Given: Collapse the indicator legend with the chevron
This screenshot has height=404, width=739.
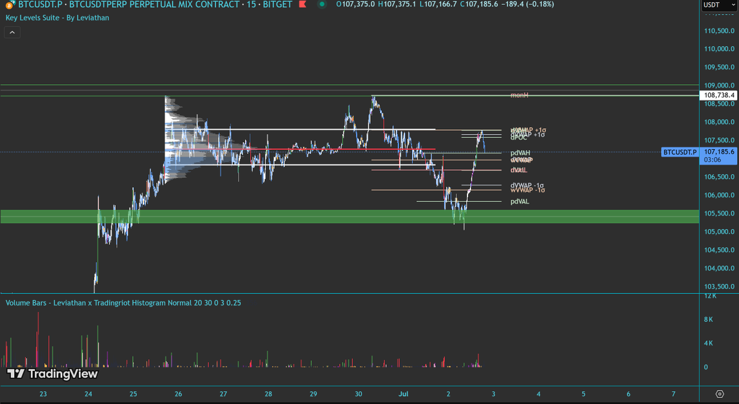Looking at the screenshot, I should [x=12, y=31].
